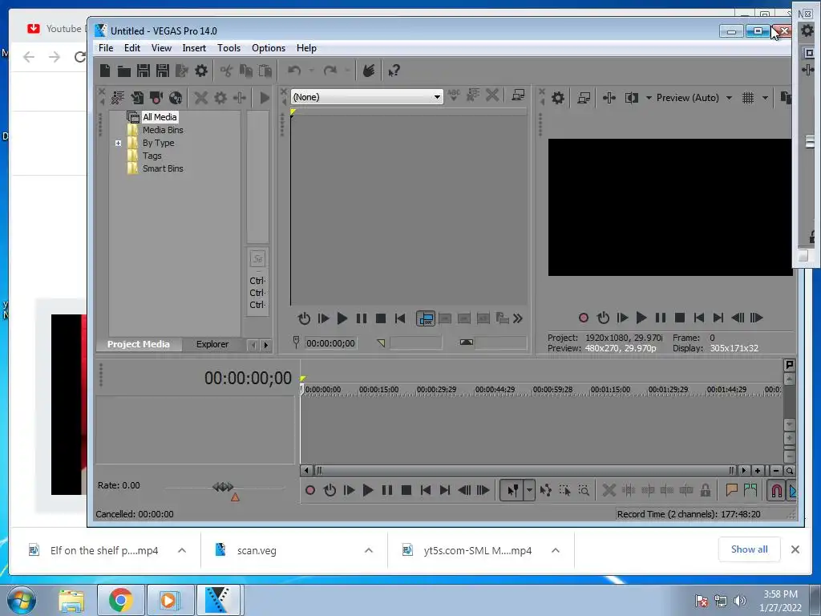The width and height of the screenshot is (821, 616).
Task: Click the 00:00:29;29 mark on timeline ruler
Action: [436, 390]
